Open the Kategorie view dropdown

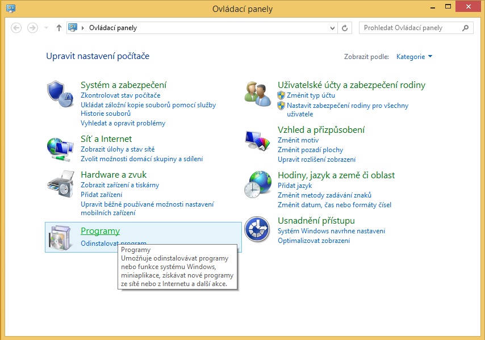[414, 57]
